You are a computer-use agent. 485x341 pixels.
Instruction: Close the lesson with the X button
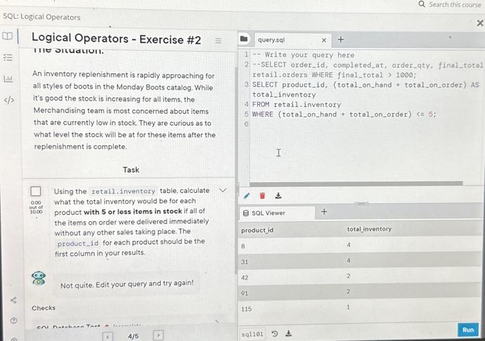479,23
